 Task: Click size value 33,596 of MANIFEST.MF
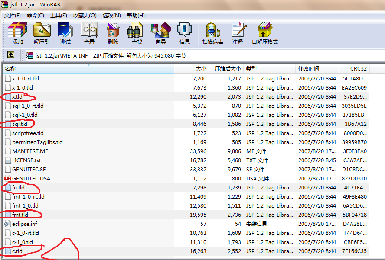pyautogui.click(x=198, y=151)
